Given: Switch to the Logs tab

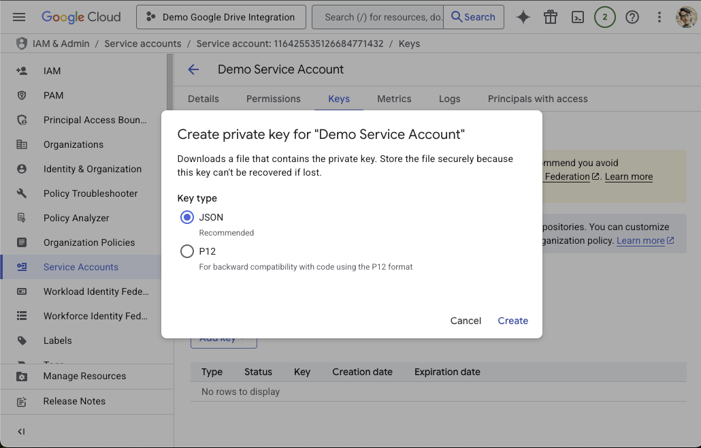Looking at the screenshot, I should pyautogui.click(x=449, y=99).
